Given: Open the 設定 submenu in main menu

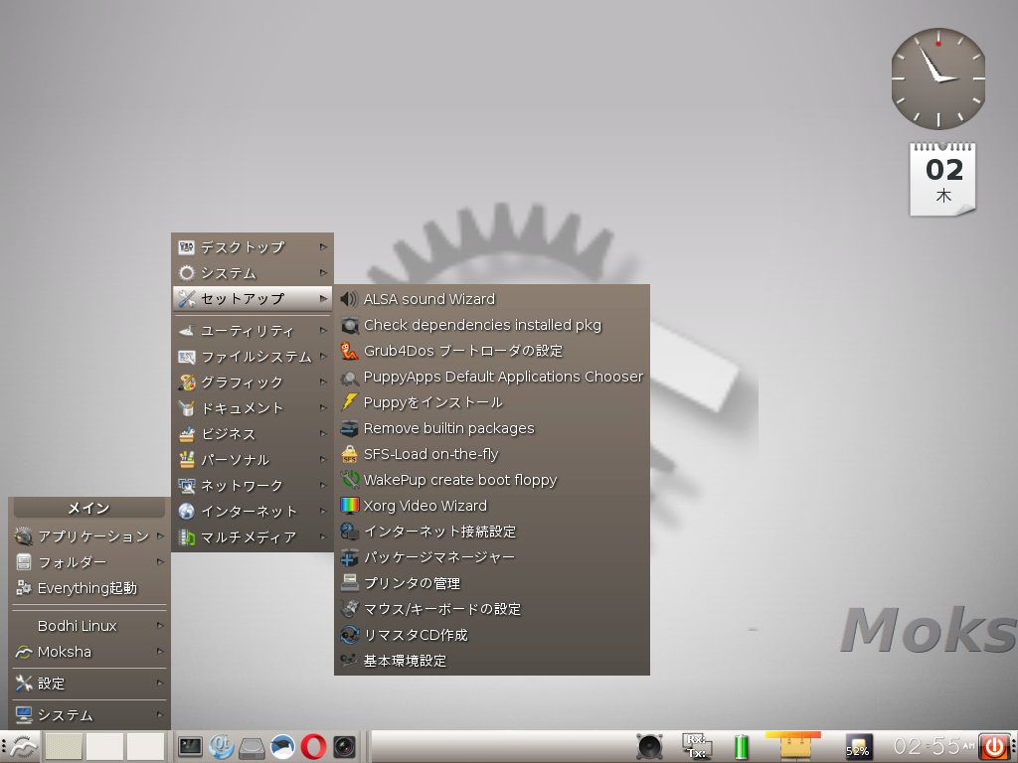Looking at the screenshot, I should pyautogui.click(x=52, y=684).
